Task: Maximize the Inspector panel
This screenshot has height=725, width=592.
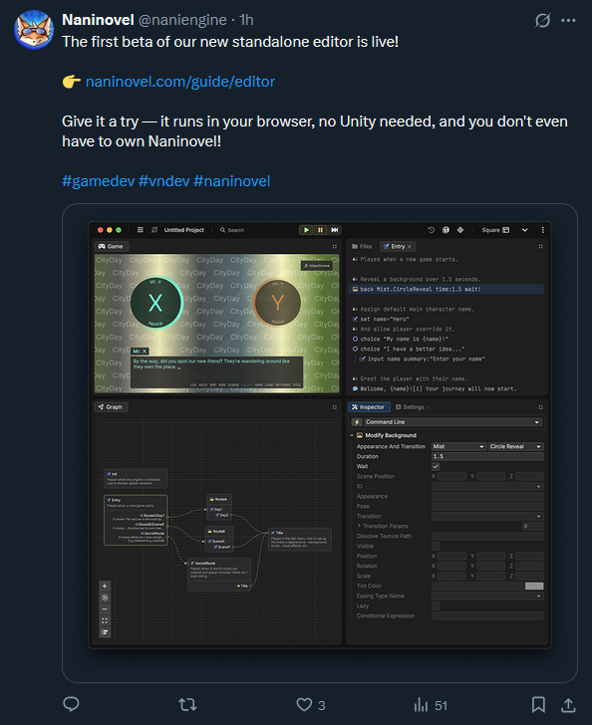Action: (x=540, y=407)
